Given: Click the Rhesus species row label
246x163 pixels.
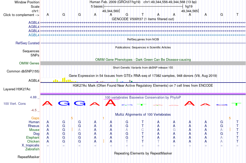Looking at the screenshot, I should pos(34,126).
